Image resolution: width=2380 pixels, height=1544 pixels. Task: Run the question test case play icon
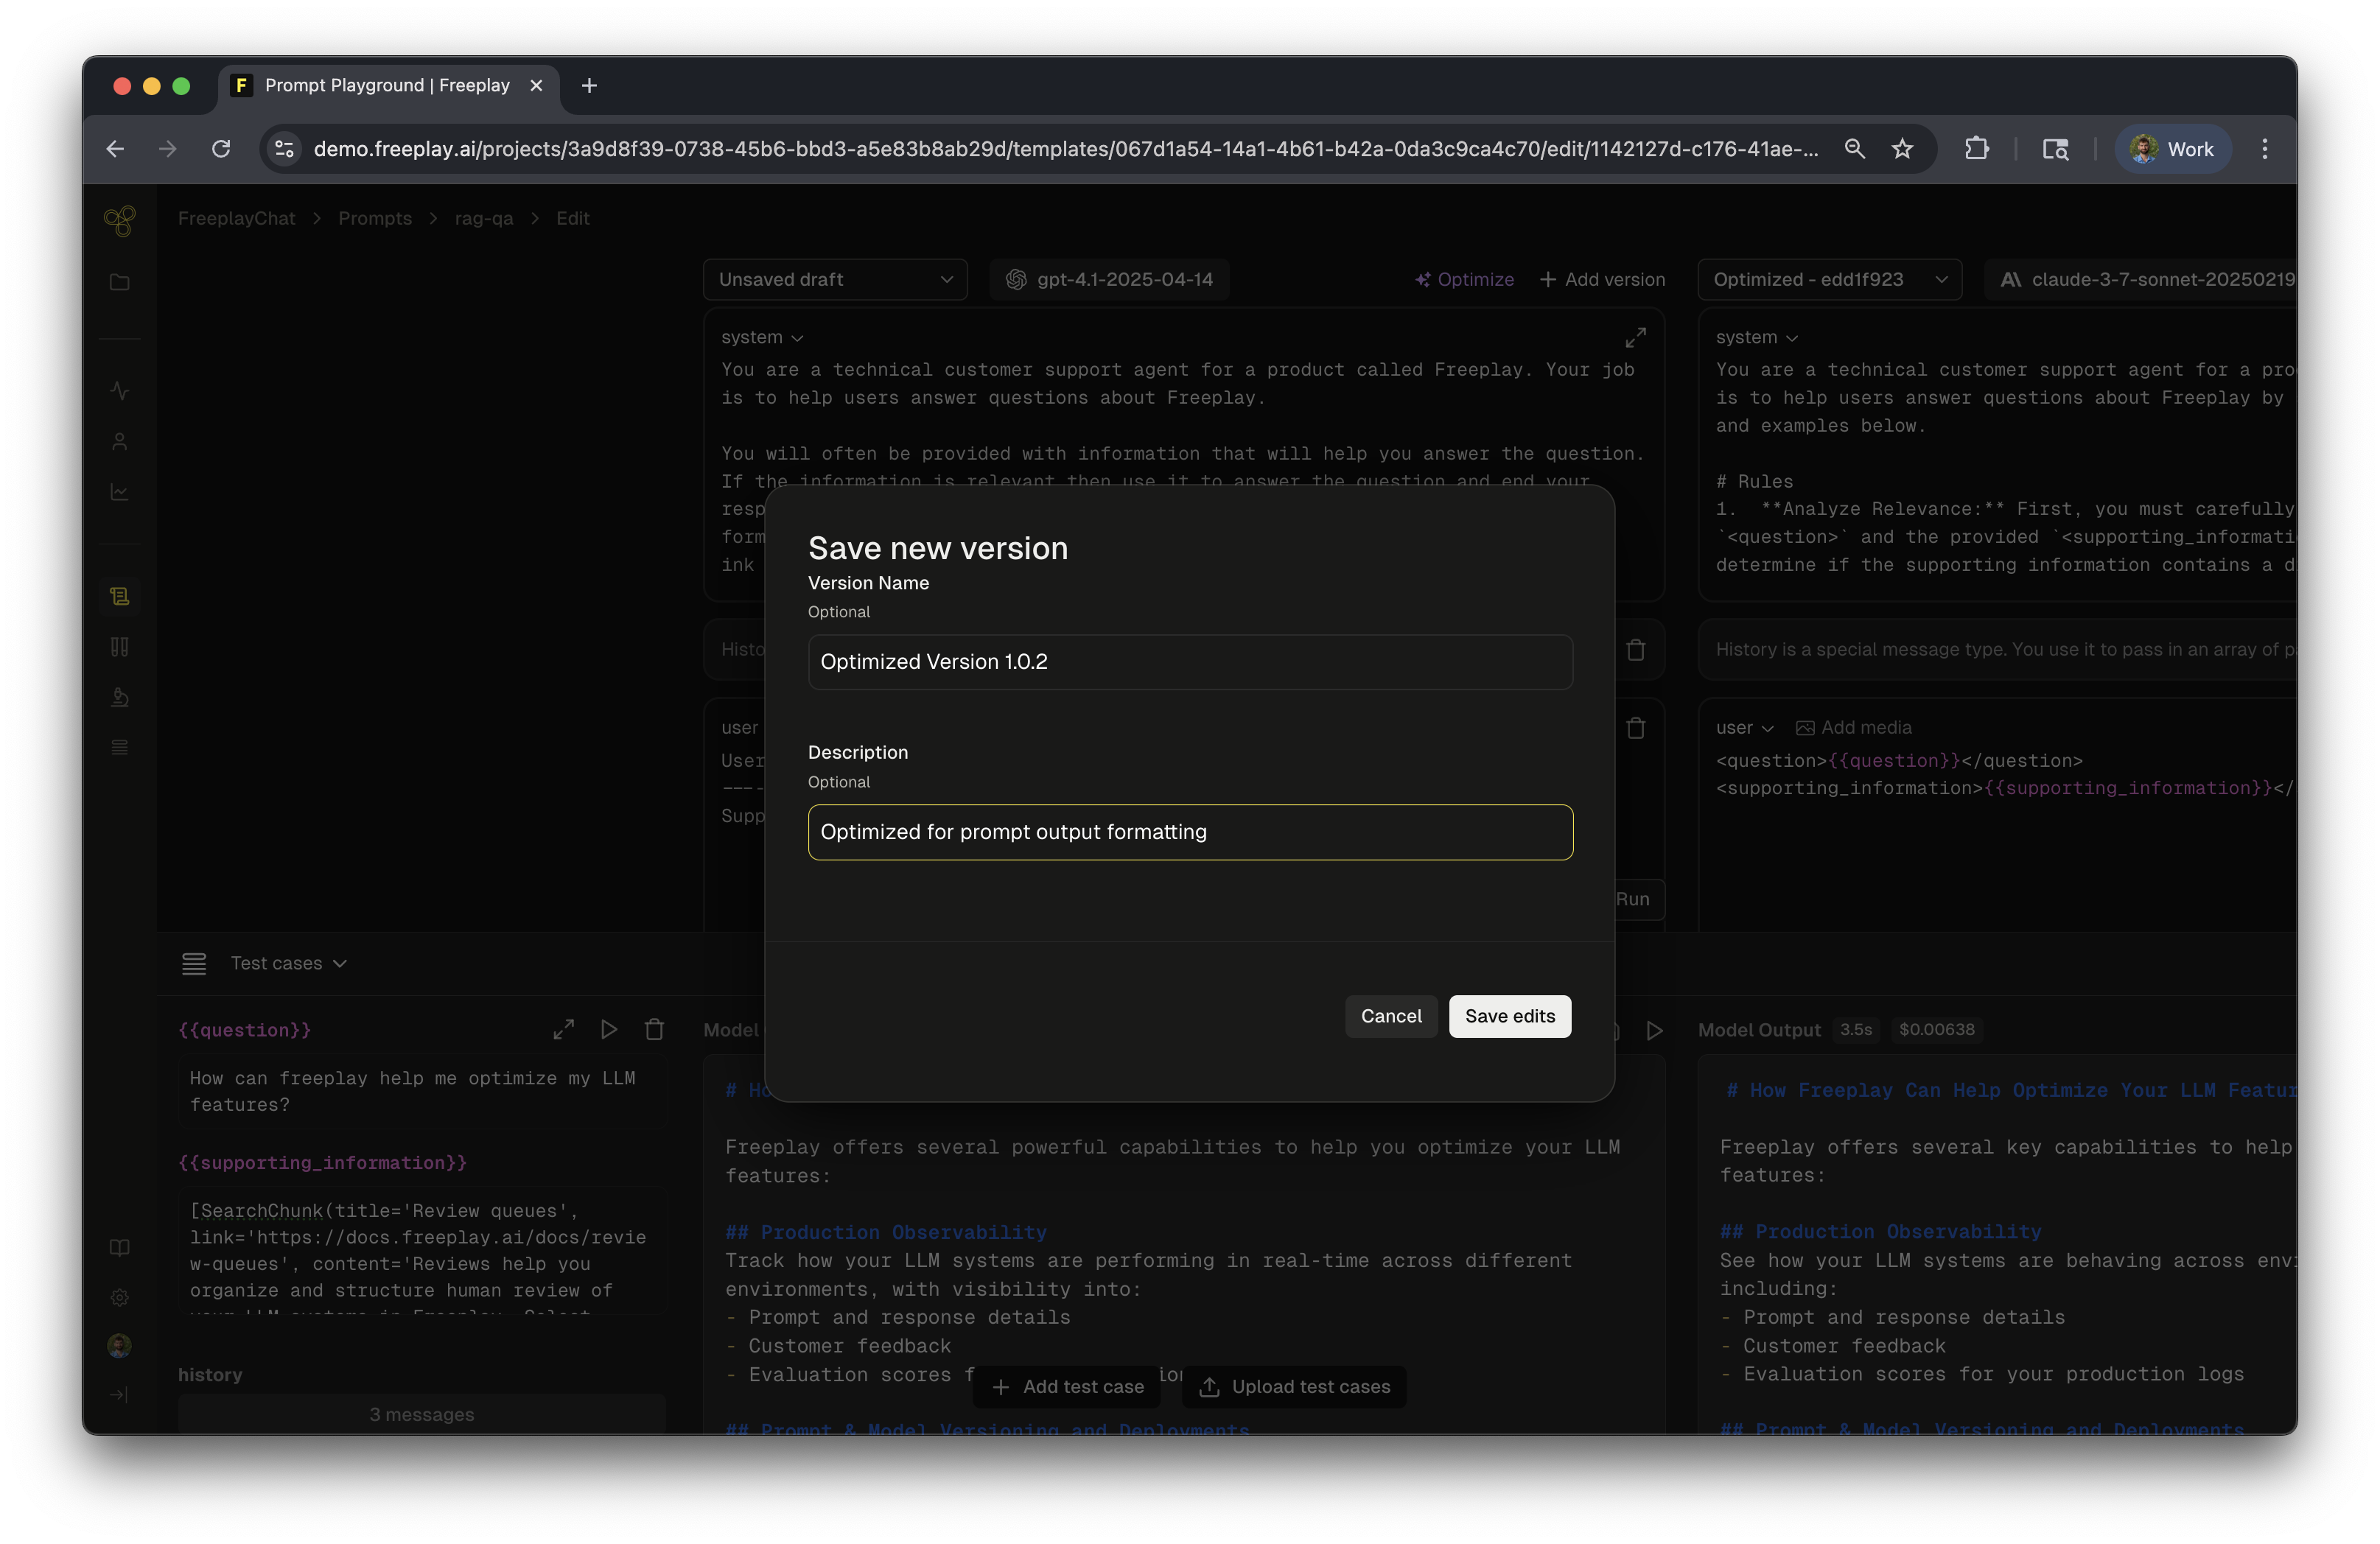(x=609, y=1029)
